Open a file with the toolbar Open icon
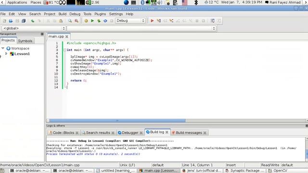 pyautogui.click(x=11, y=21)
